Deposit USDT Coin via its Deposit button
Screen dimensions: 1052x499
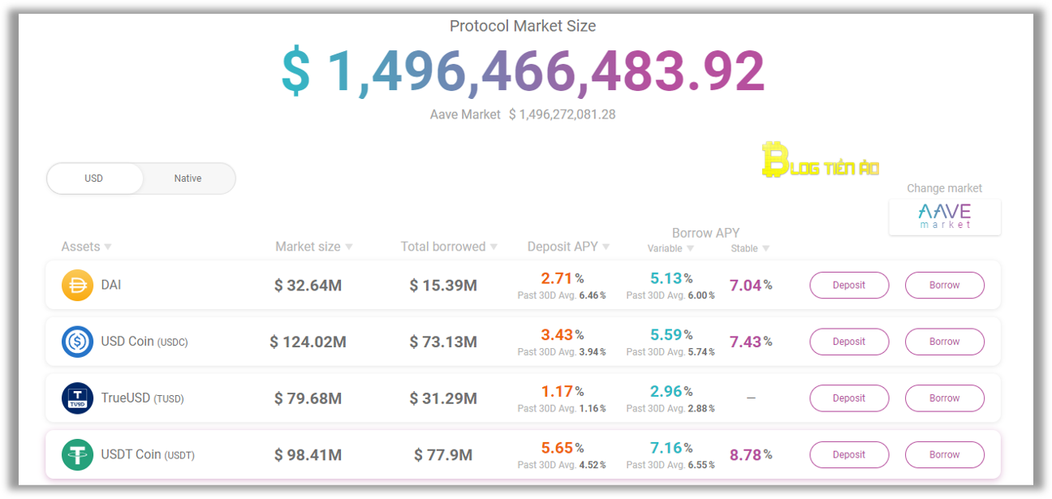tap(849, 455)
